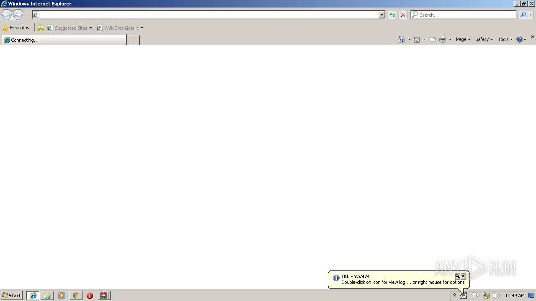Image resolution: width=536 pixels, height=301 pixels.
Task: Launch the media player taskbar icon
Action: pos(62,296)
